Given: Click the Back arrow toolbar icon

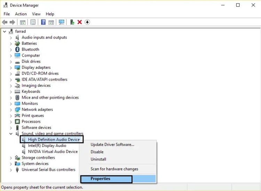Looking at the screenshot, I should 5,22.
